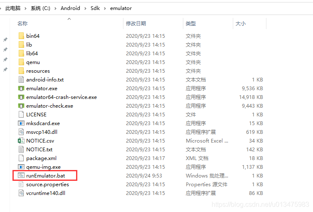Click the emulator-check.exe icon

[x=21, y=106]
